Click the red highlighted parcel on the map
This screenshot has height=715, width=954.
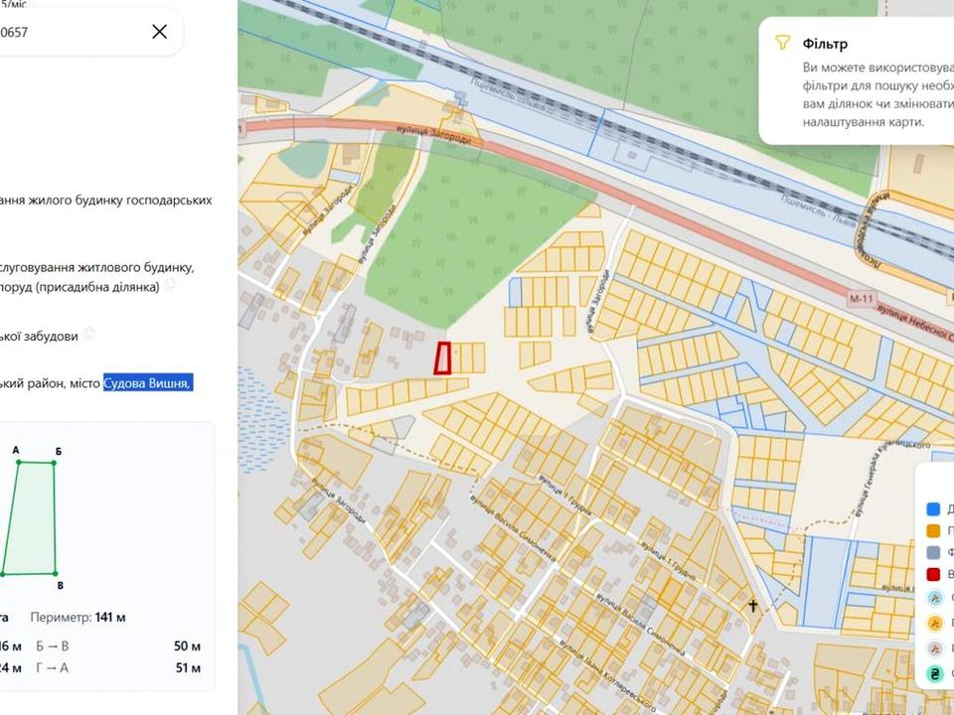click(443, 358)
